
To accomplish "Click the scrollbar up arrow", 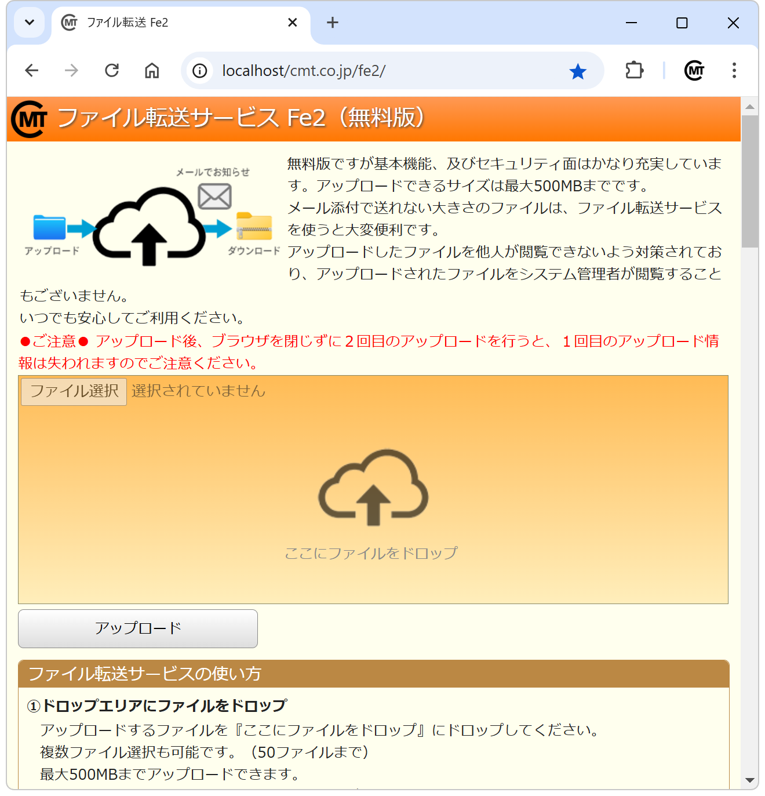I will (x=750, y=107).
